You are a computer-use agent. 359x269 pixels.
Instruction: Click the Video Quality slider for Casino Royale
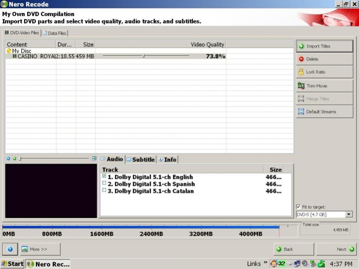coord(146,55)
